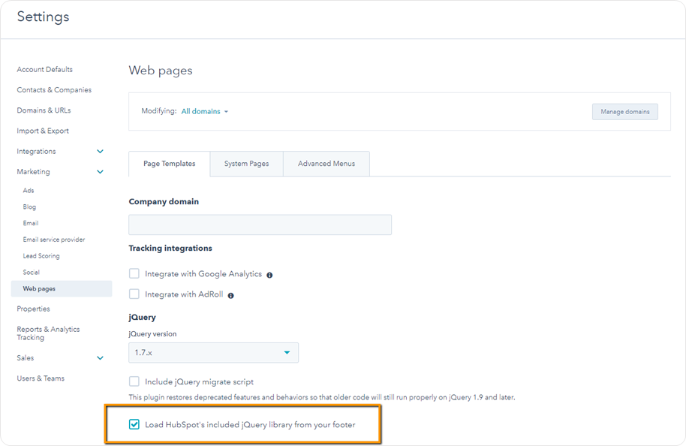Click the Manage domains button
The width and height of the screenshot is (686, 446).
(x=624, y=112)
